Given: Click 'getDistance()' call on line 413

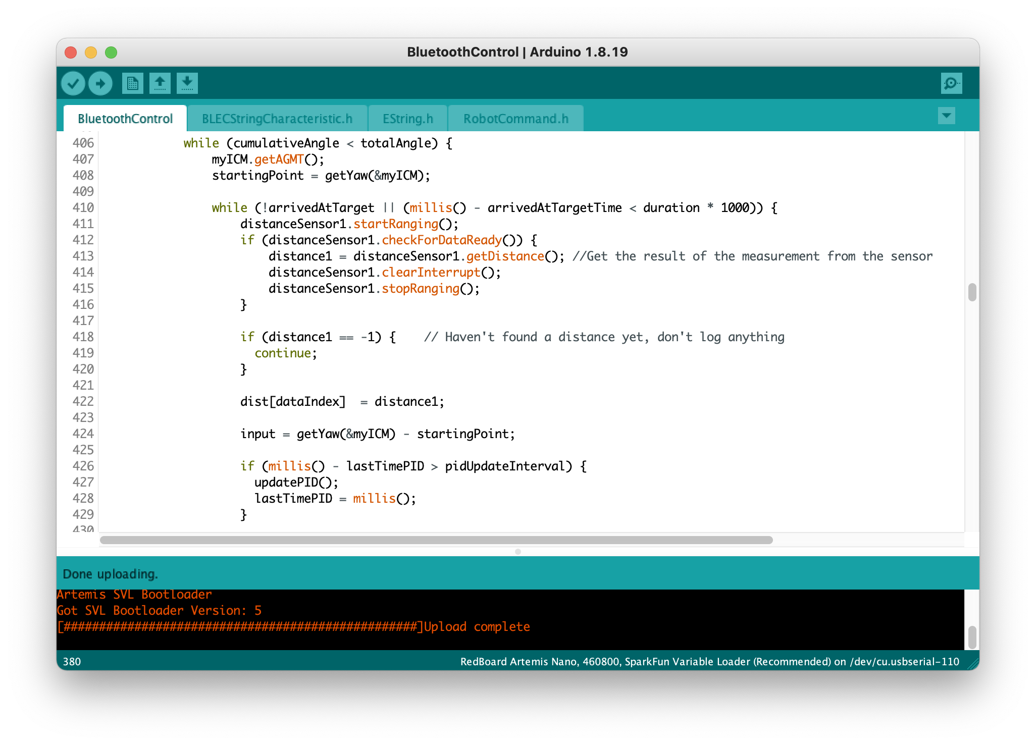Looking at the screenshot, I should (x=512, y=256).
